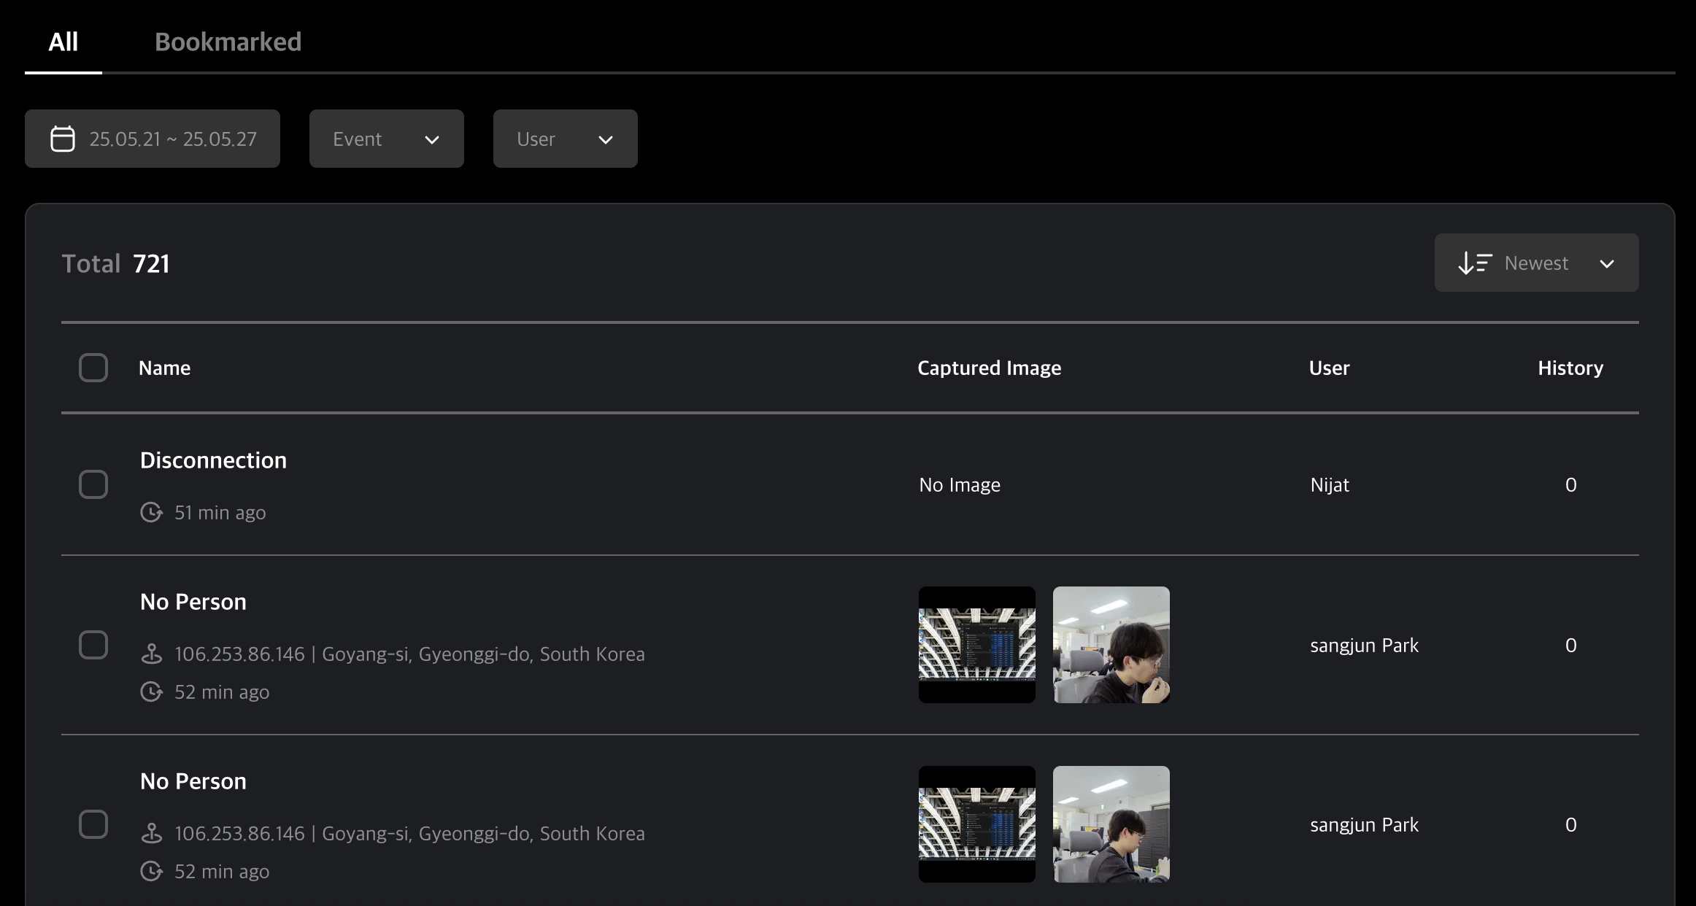Open first row's screen capture thumbnail

976,645
